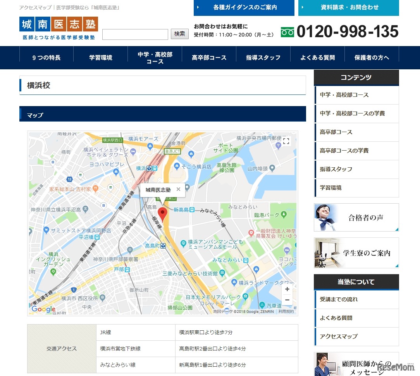Click the 横浜イングリッシュガーデン marker
This screenshot has height=376, width=420.
click(x=53, y=272)
